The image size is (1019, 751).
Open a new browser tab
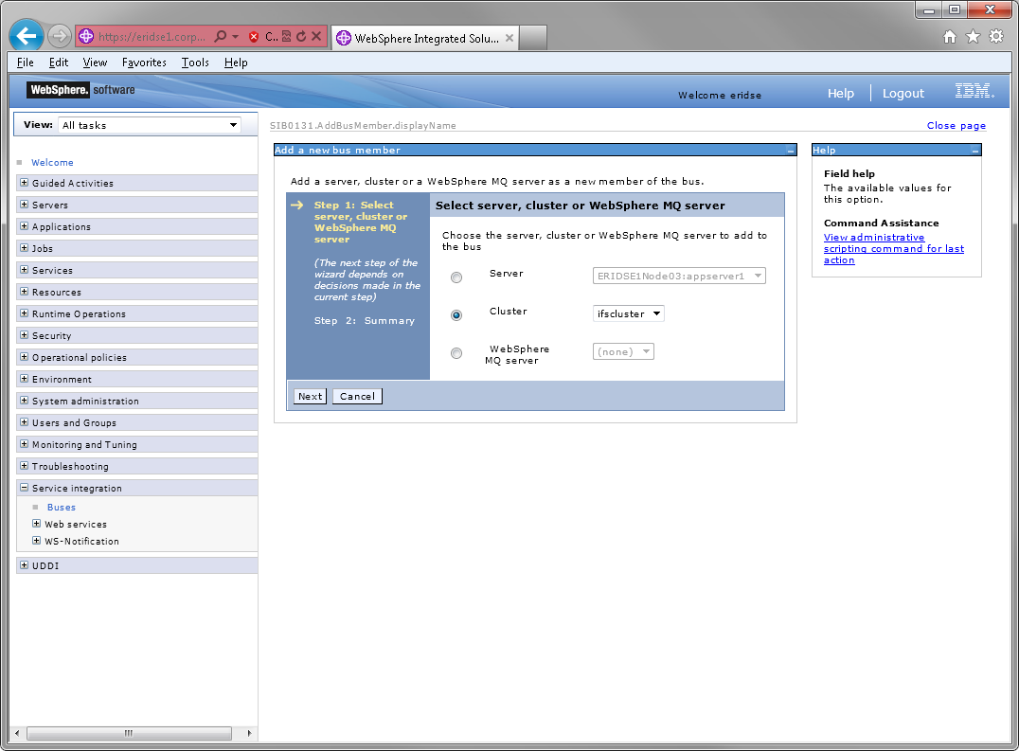533,38
